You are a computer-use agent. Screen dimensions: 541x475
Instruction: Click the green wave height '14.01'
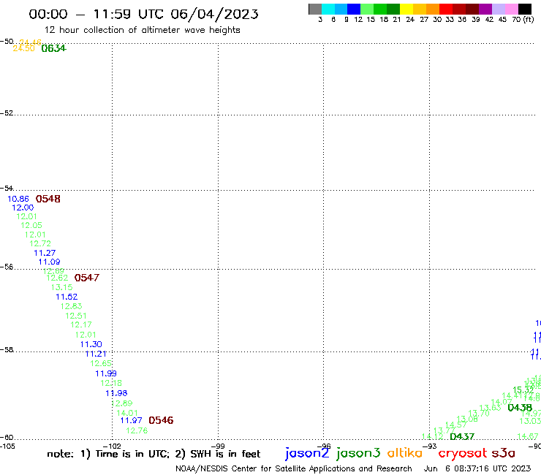click(x=127, y=413)
